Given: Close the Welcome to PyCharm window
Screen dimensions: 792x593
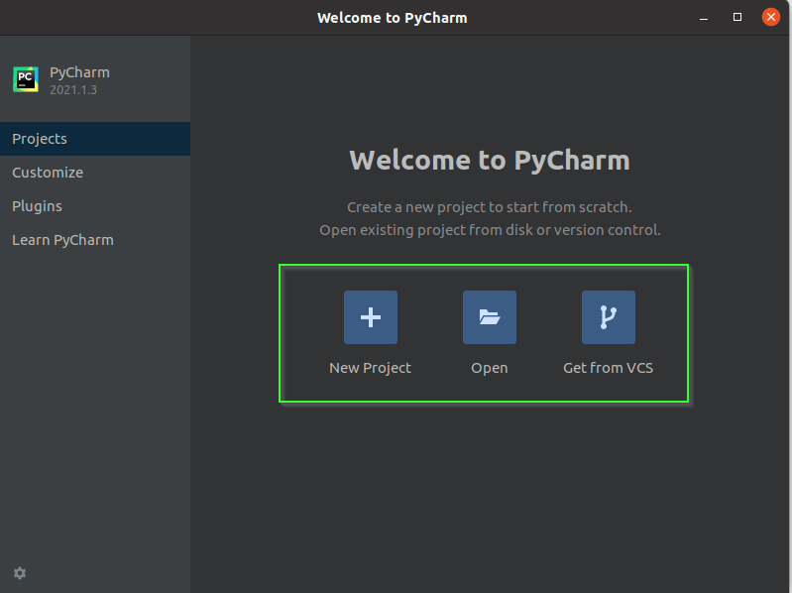Looking at the screenshot, I should (x=771, y=17).
